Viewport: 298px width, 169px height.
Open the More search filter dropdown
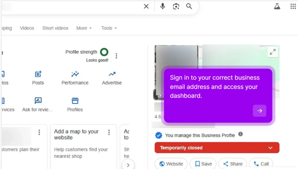point(84,28)
